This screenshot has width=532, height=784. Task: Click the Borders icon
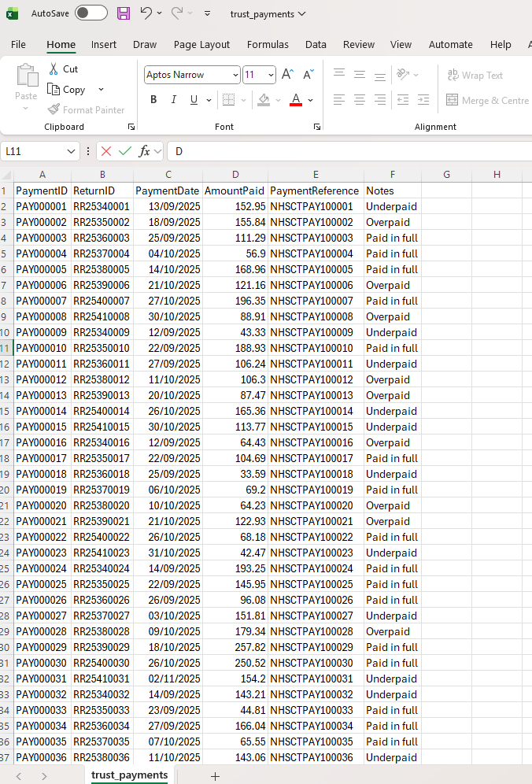pos(228,99)
